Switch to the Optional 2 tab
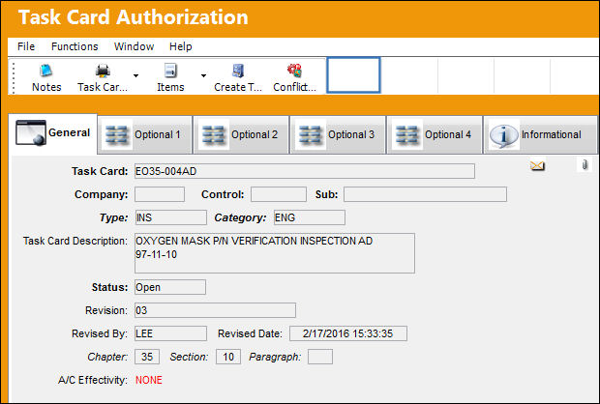 [x=242, y=135]
